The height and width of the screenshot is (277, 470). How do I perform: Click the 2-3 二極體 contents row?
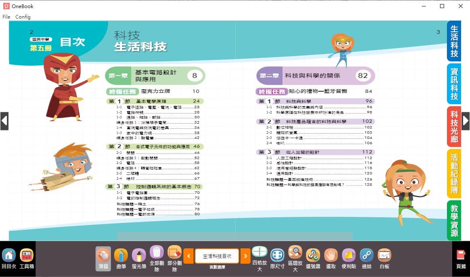click(158, 173)
